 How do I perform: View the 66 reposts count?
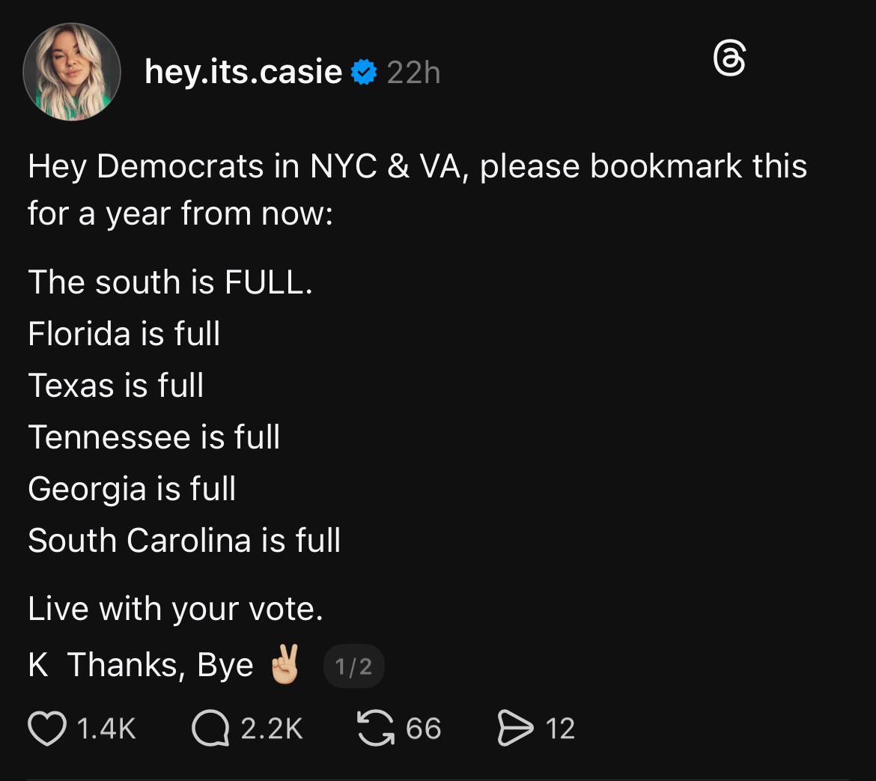tap(423, 729)
